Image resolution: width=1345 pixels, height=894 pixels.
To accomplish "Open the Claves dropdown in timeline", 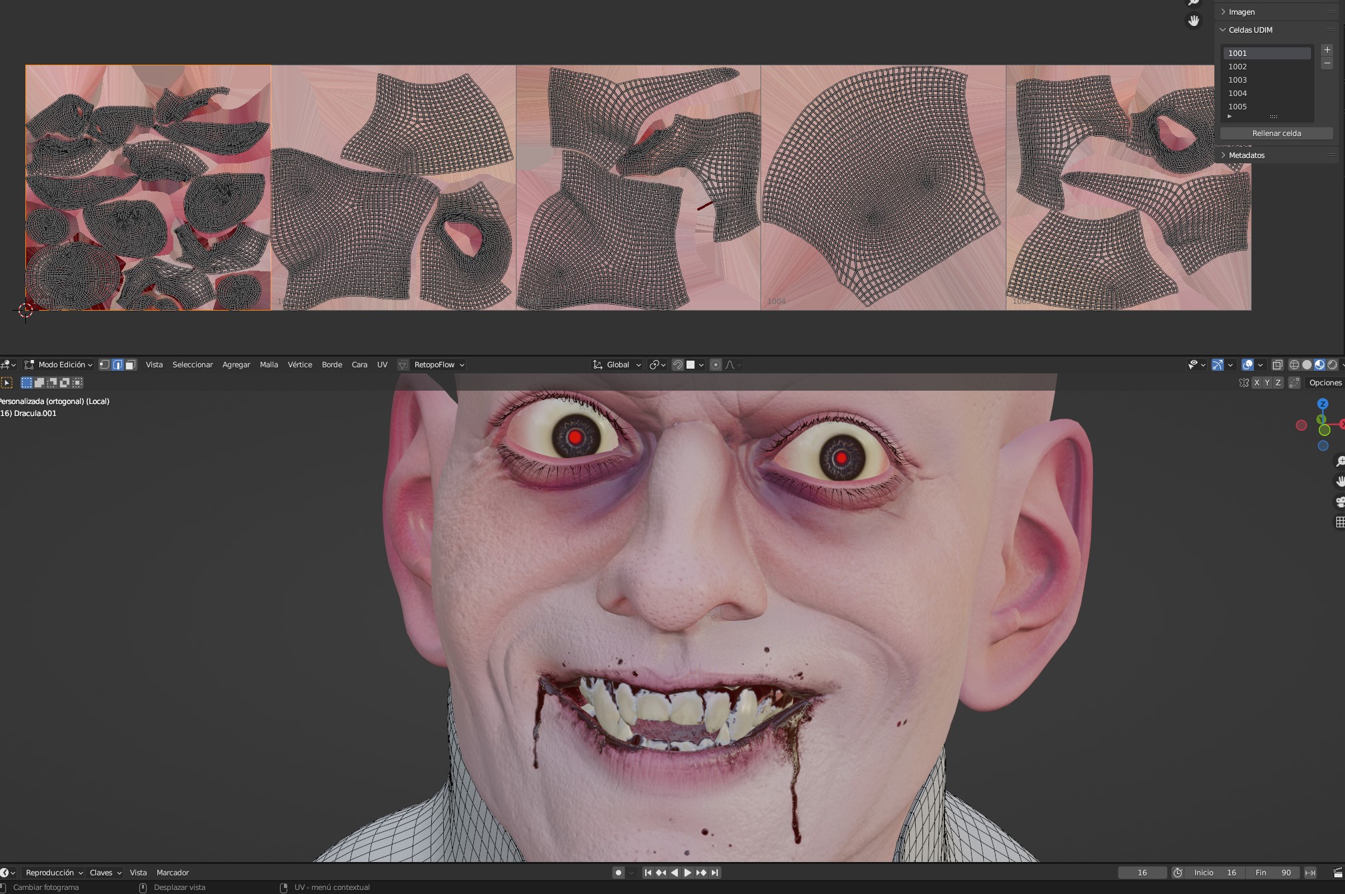I will pos(105,873).
